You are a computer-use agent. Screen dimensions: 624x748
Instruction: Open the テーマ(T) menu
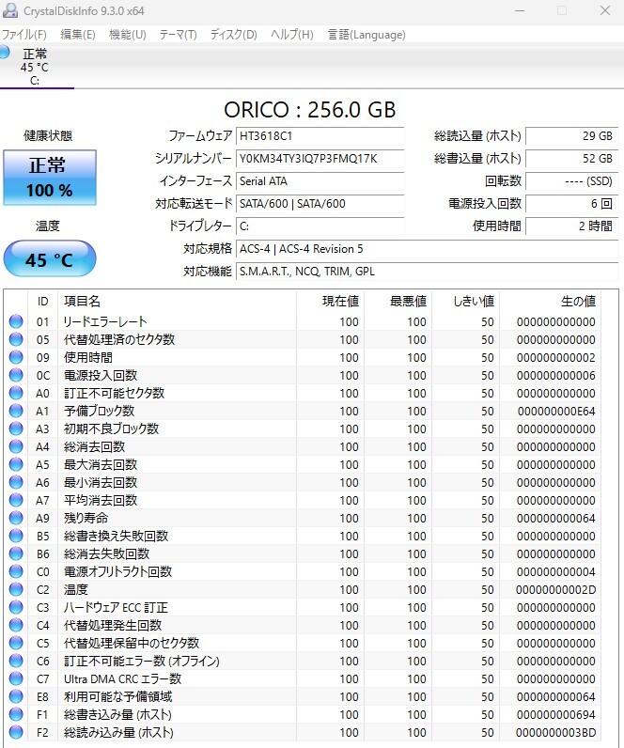pos(178,35)
